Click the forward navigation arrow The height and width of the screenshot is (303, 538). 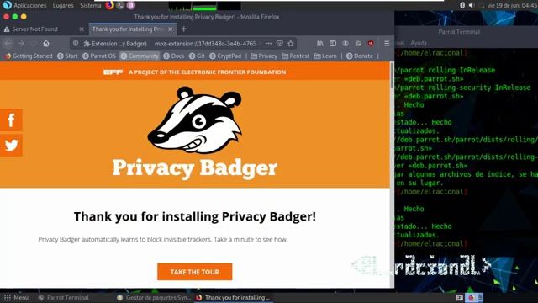(x=21, y=44)
